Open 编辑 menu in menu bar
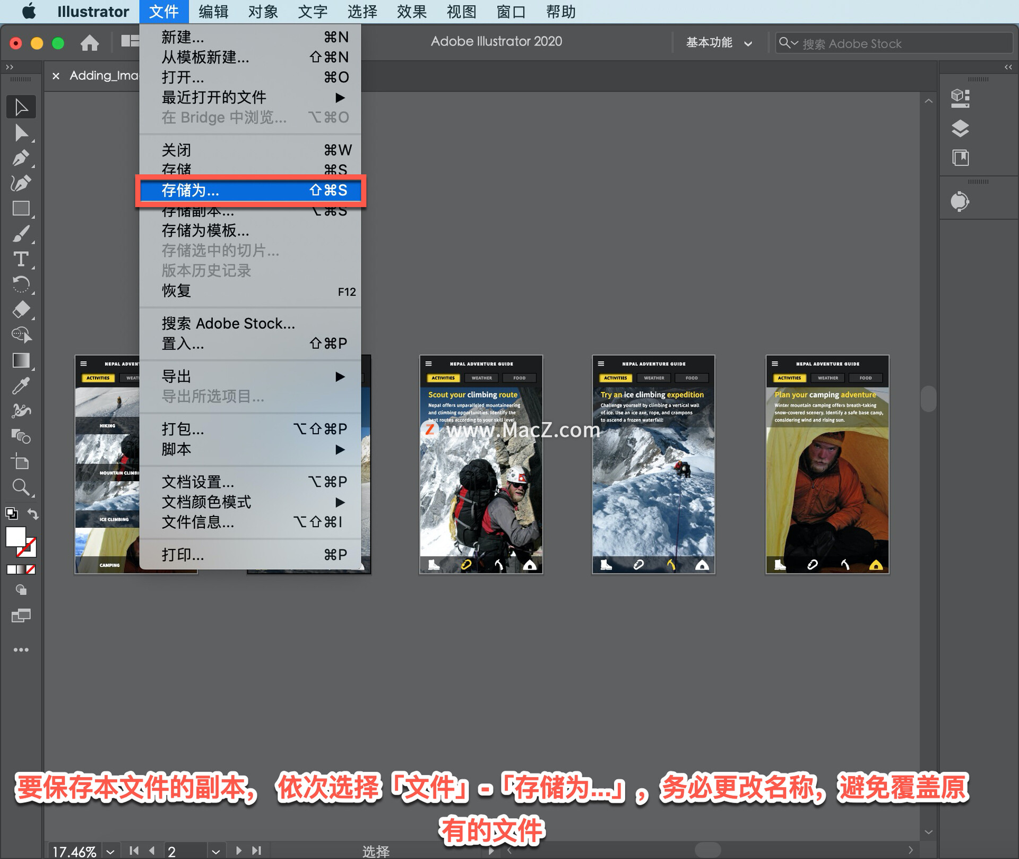This screenshot has height=859, width=1019. click(213, 11)
